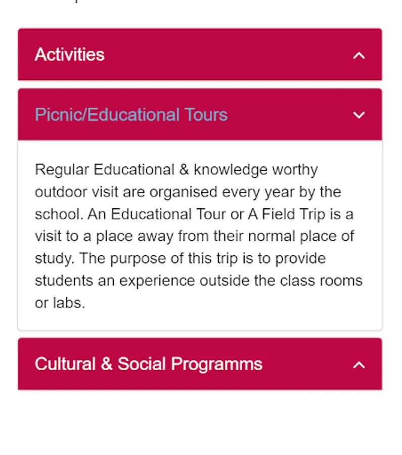Click the final line "or labs."
The width and height of the screenshot is (402, 455).
(x=60, y=303)
